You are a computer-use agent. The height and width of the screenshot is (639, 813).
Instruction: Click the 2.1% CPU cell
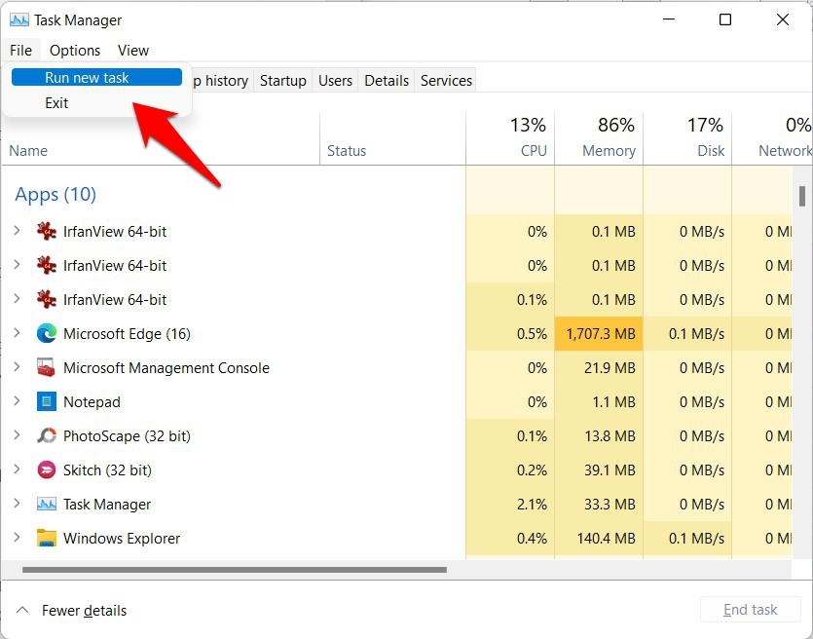(510, 504)
